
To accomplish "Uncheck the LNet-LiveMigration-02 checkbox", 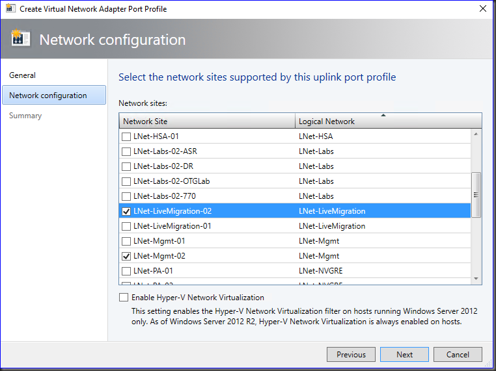I will coord(127,211).
